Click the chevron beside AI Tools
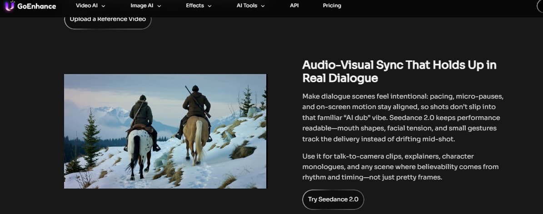The height and width of the screenshot is (214, 543). click(263, 6)
